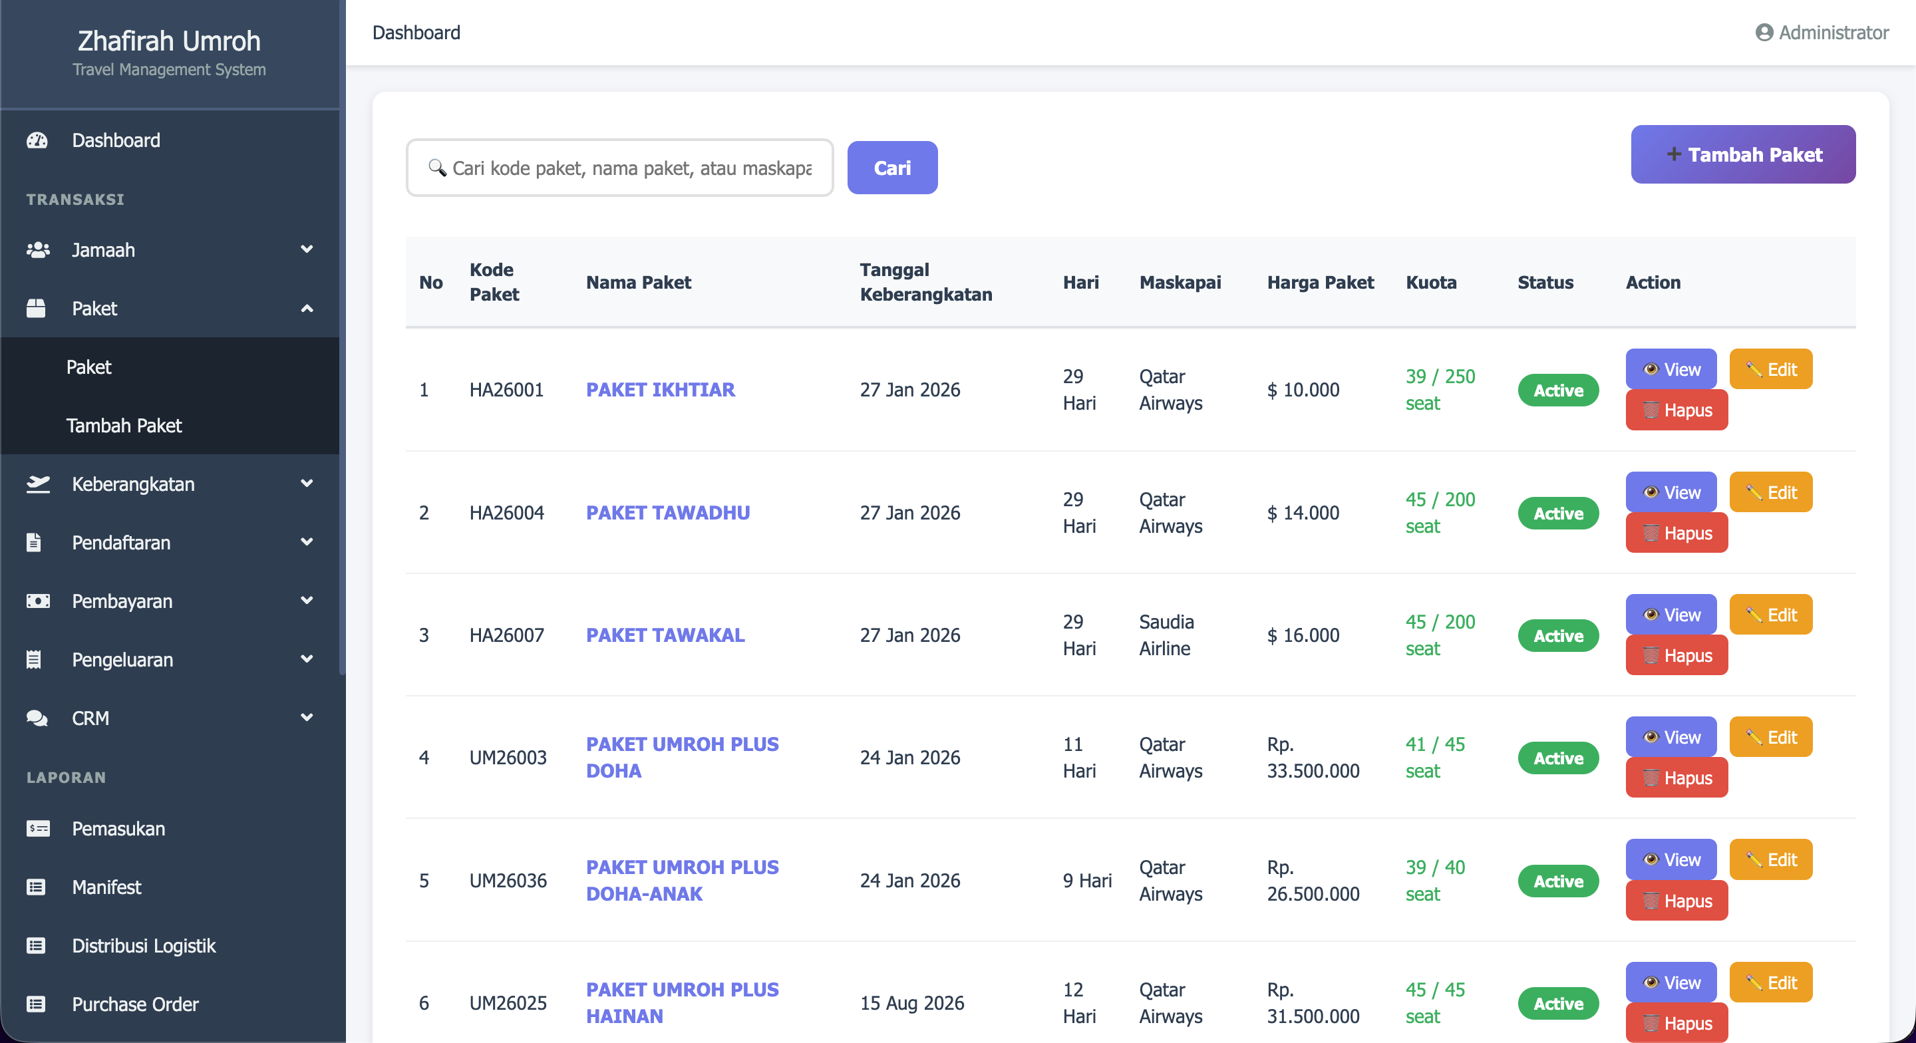This screenshot has height=1043, width=1916.
Task: Expand the Pendaftaran menu chevron
Action: [x=307, y=541]
